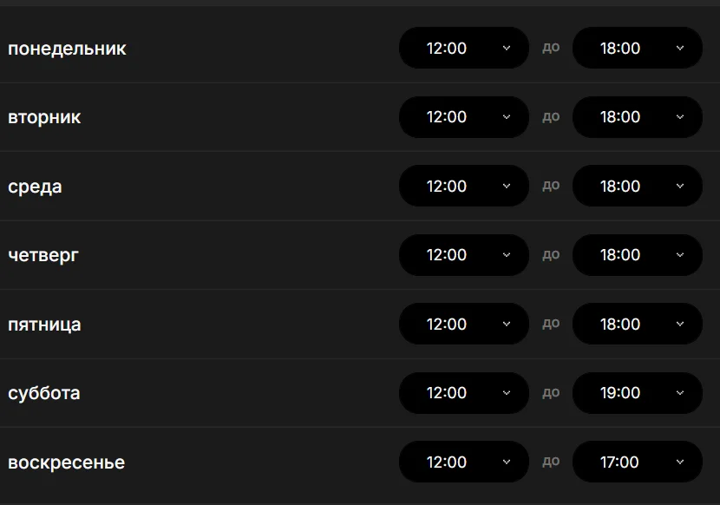Open Sunday end time 17:00 dropdown
Screen dimensions: 720x505
(x=637, y=462)
